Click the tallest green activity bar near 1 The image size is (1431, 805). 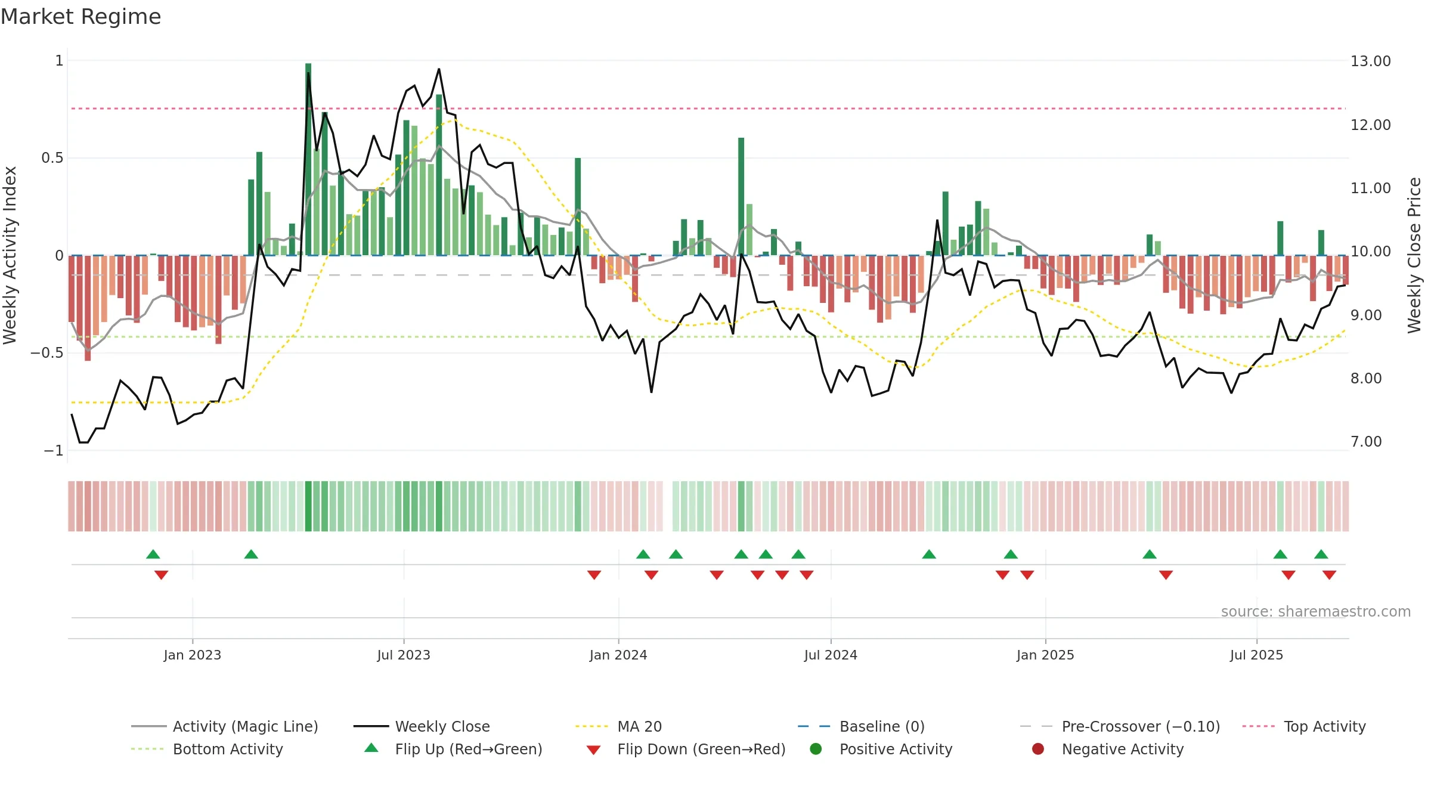coord(308,159)
